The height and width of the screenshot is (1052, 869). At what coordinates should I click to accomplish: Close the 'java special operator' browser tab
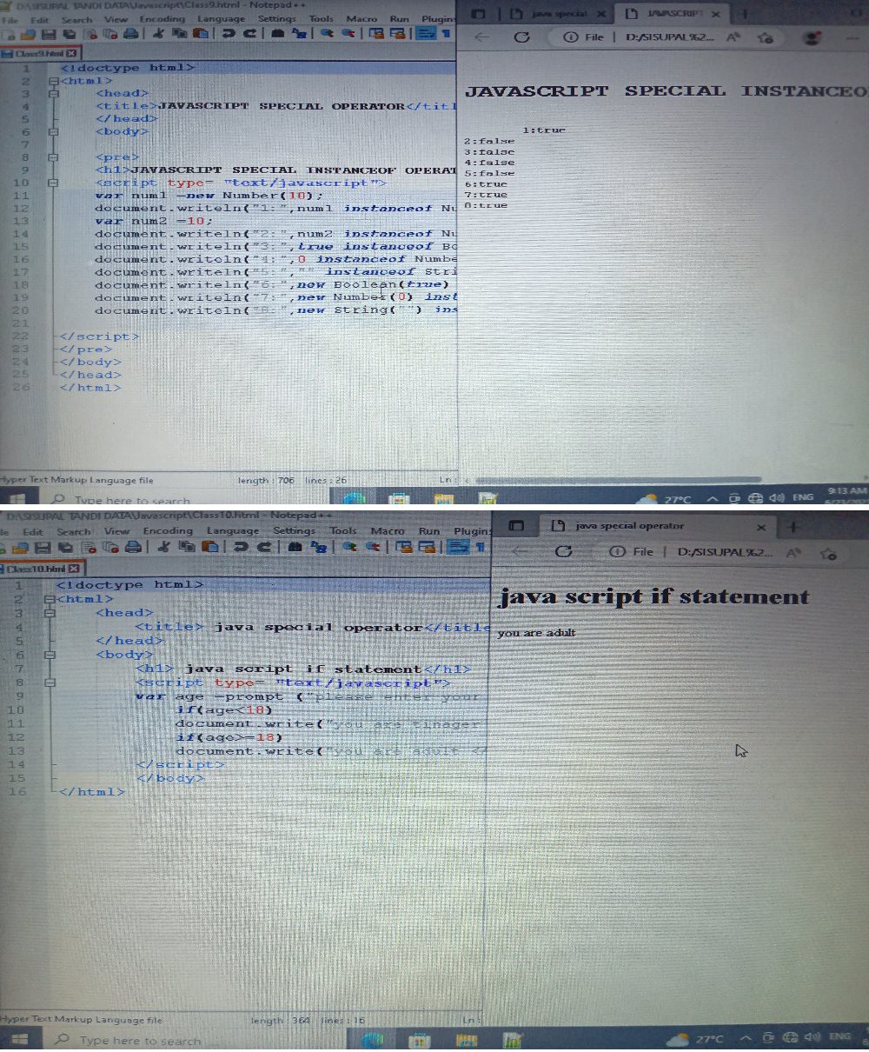point(761,527)
